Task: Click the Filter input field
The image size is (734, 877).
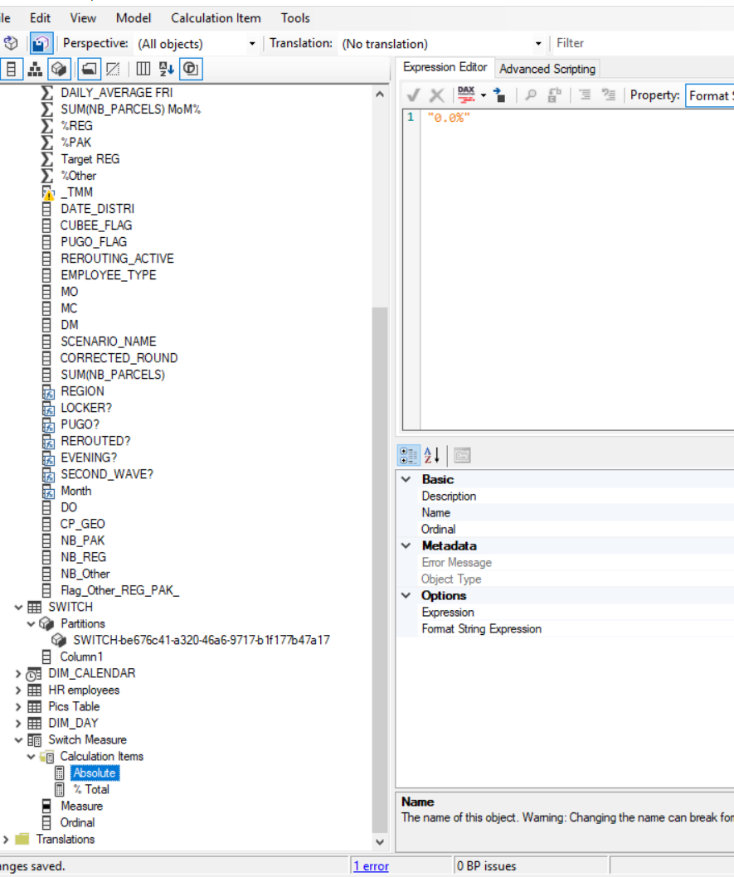Action: [x=644, y=43]
